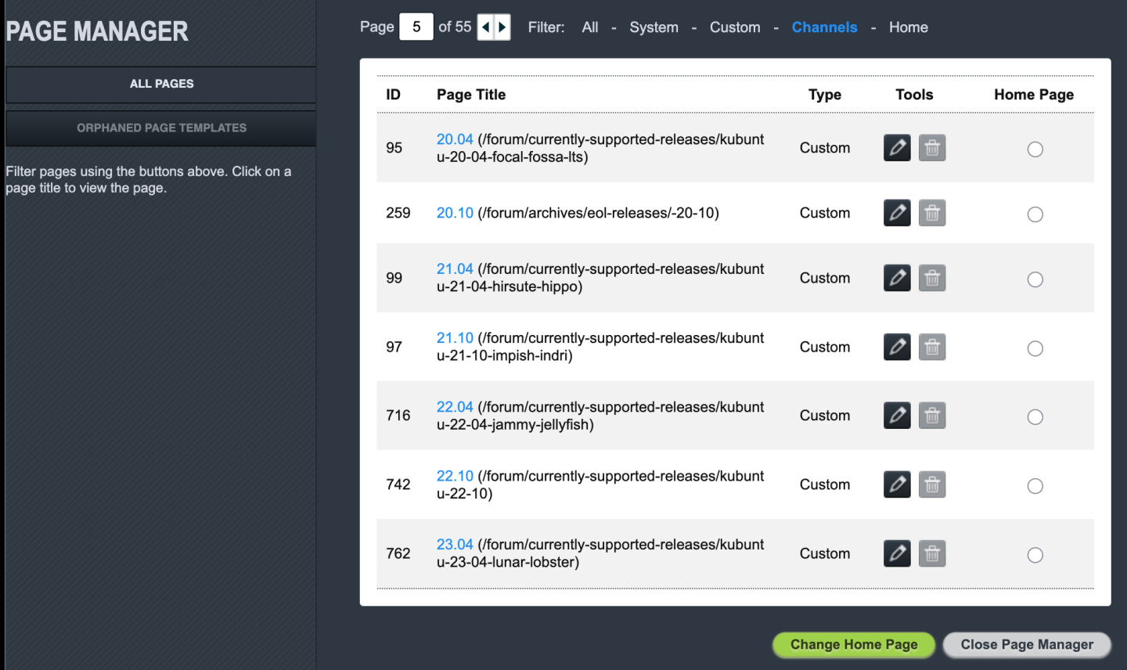Edit the 21.10 impish-indri page
The width and height of the screenshot is (1127, 670).
click(897, 346)
